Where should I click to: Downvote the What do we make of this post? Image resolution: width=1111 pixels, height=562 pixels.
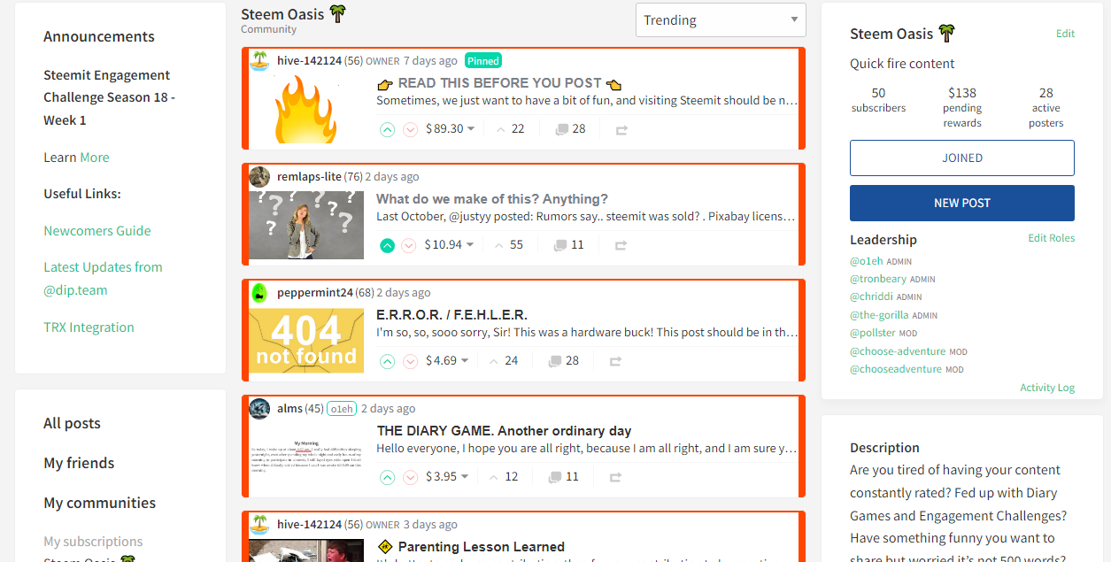coord(410,245)
